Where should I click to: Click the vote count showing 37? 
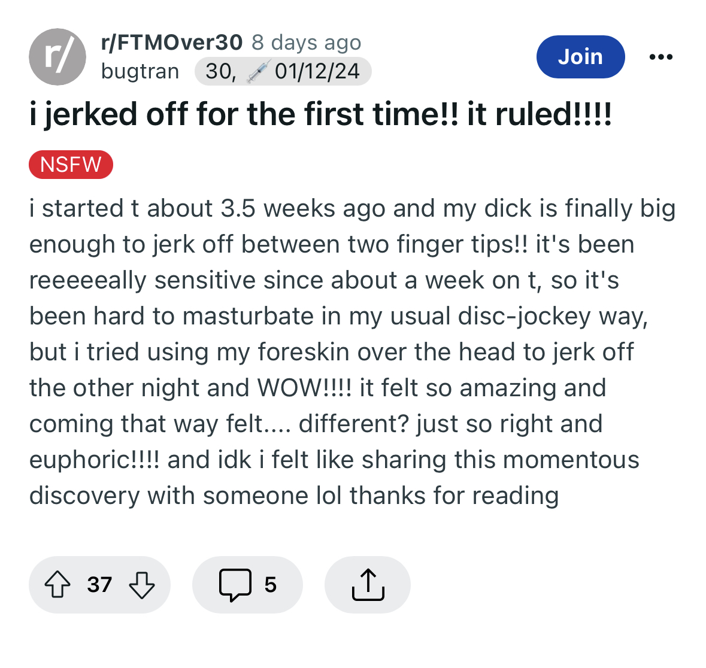pyautogui.click(x=99, y=585)
